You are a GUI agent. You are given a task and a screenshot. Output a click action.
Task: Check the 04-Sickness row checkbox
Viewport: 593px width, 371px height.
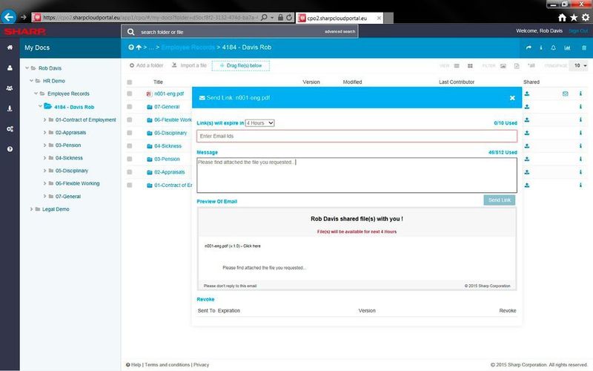(x=129, y=146)
